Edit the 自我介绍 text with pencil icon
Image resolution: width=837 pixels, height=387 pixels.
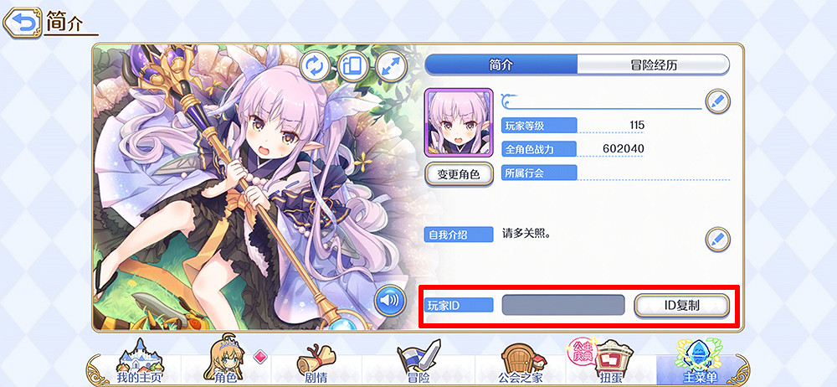pyautogui.click(x=717, y=239)
